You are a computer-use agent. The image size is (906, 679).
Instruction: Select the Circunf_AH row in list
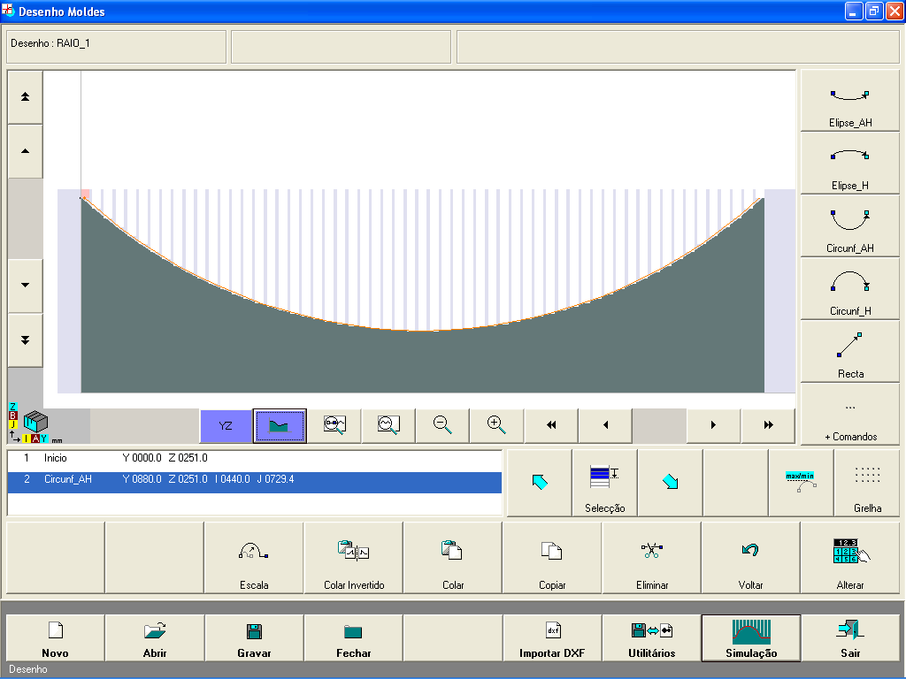(x=254, y=479)
